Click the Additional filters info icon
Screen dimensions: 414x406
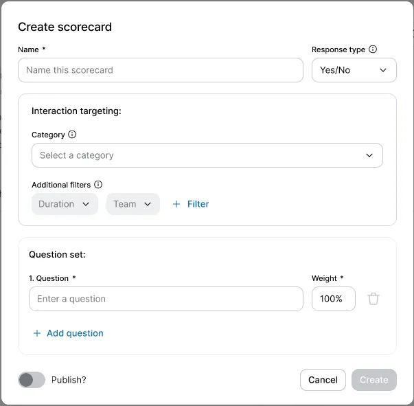click(98, 185)
